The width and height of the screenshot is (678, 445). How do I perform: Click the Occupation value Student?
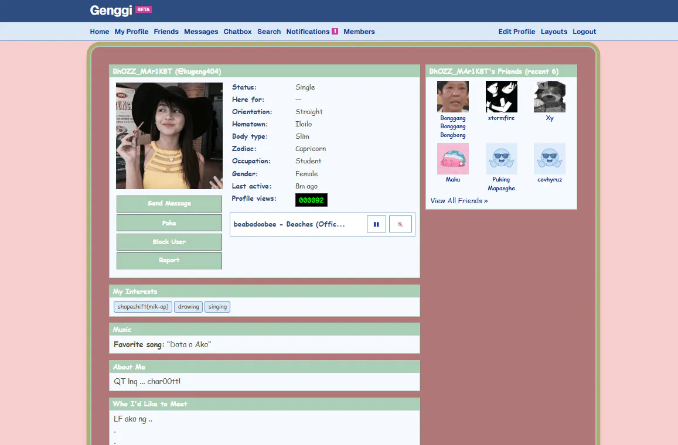pyautogui.click(x=308, y=160)
